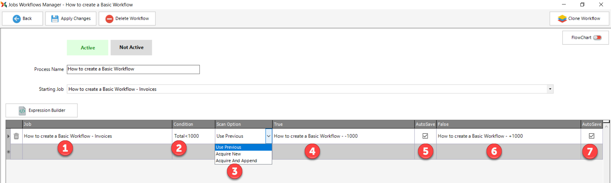Click the Clone Workflow layers icon

(x=562, y=19)
